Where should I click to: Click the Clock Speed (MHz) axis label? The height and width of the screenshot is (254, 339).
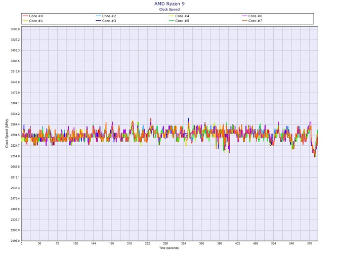[7, 134]
